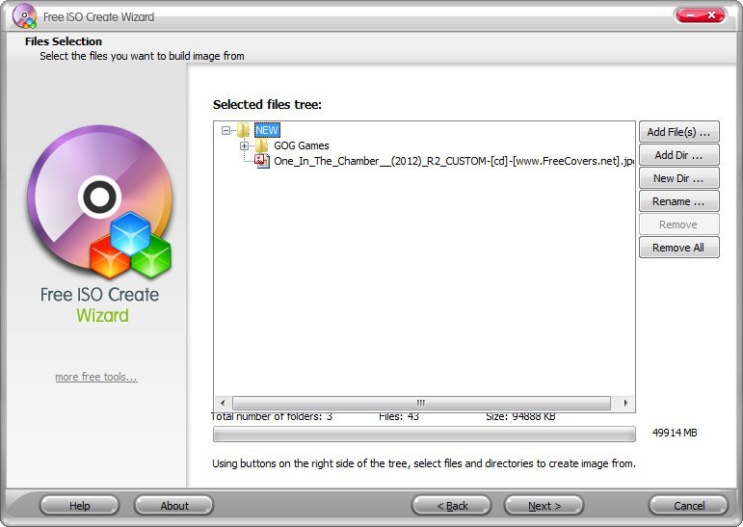This screenshot has height=527, width=743.
Task: Proceed with the Next button
Action: click(x=544, y=506)
